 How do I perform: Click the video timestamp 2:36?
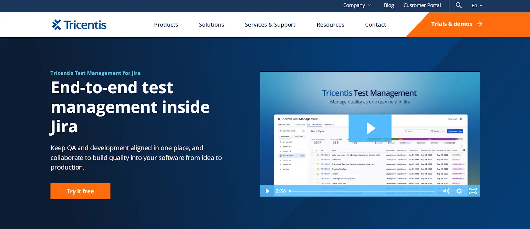coord(281,191)
